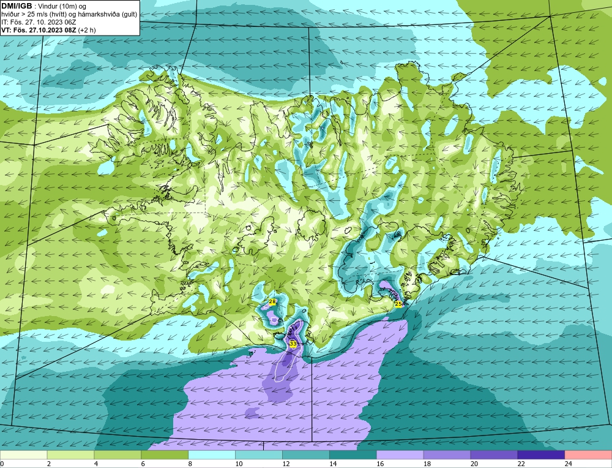Click the 'DMI/IGB' title text
Screen dimensions: 612x468
point(17,6)
